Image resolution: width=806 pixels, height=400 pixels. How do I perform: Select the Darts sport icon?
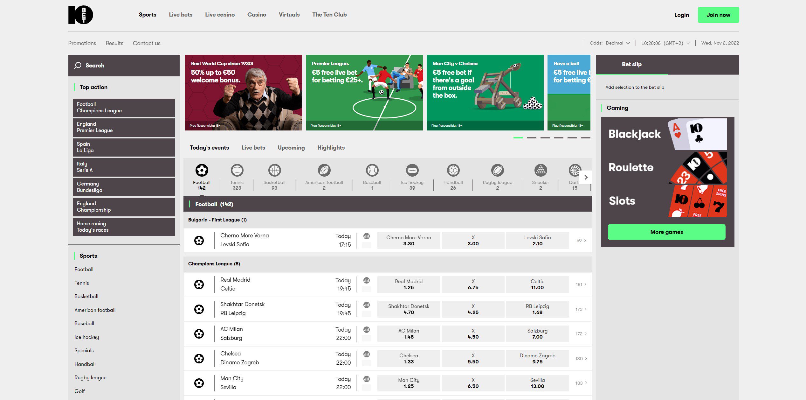tap(575, 170)
